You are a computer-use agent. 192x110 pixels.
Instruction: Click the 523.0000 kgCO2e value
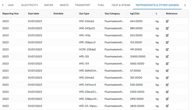[x=136, y=35]
